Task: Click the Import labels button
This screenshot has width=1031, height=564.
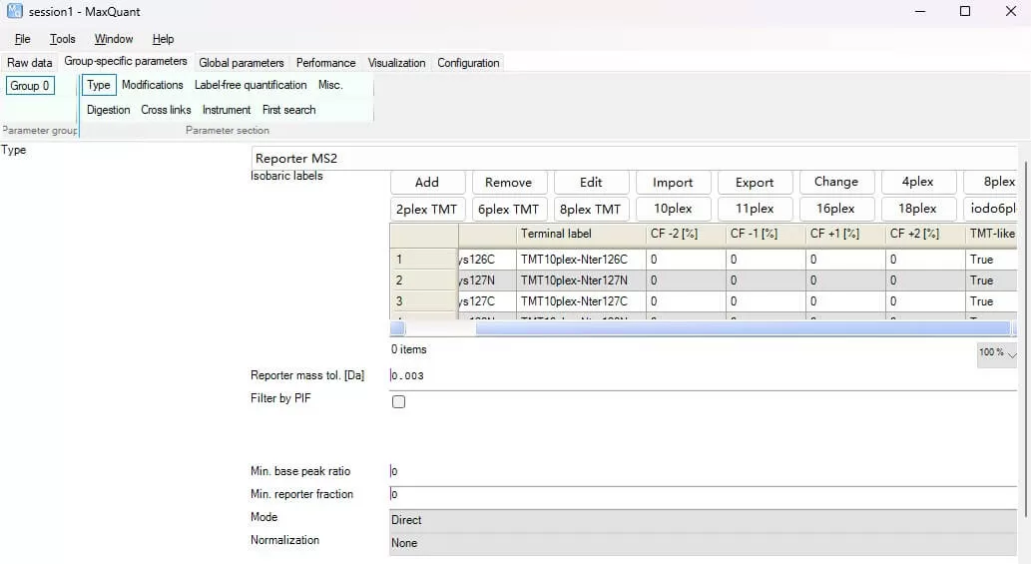Action: tap(673, 182)
